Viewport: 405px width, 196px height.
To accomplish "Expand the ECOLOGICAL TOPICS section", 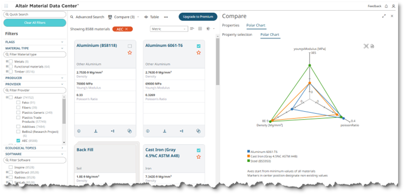I will pos(62,148).
